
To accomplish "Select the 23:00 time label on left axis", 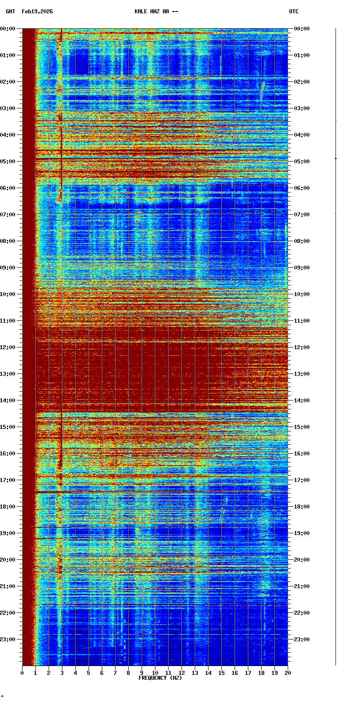I will [x=8, y=639].
